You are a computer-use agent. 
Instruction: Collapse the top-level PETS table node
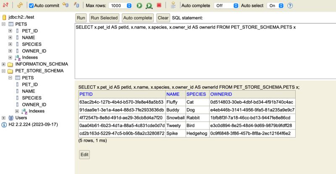[x=3, y=24]
